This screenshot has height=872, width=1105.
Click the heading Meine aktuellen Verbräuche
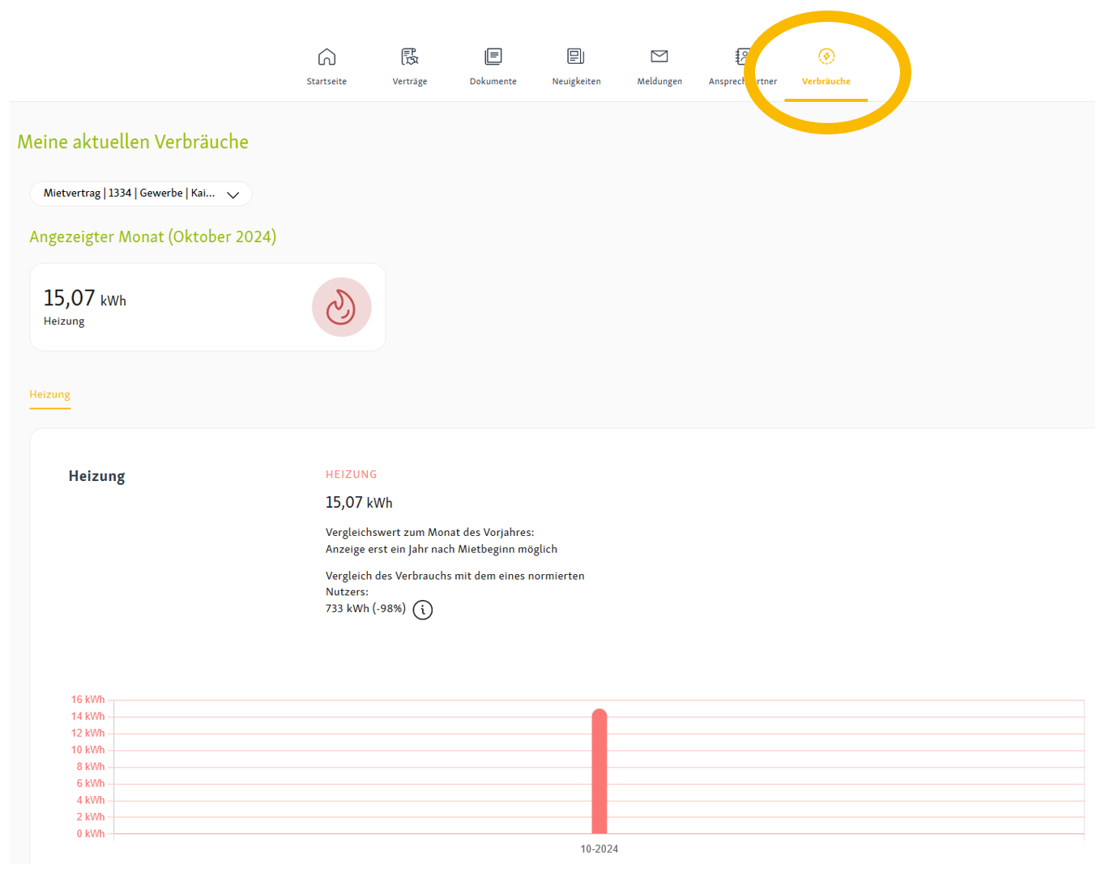[133, 142]
